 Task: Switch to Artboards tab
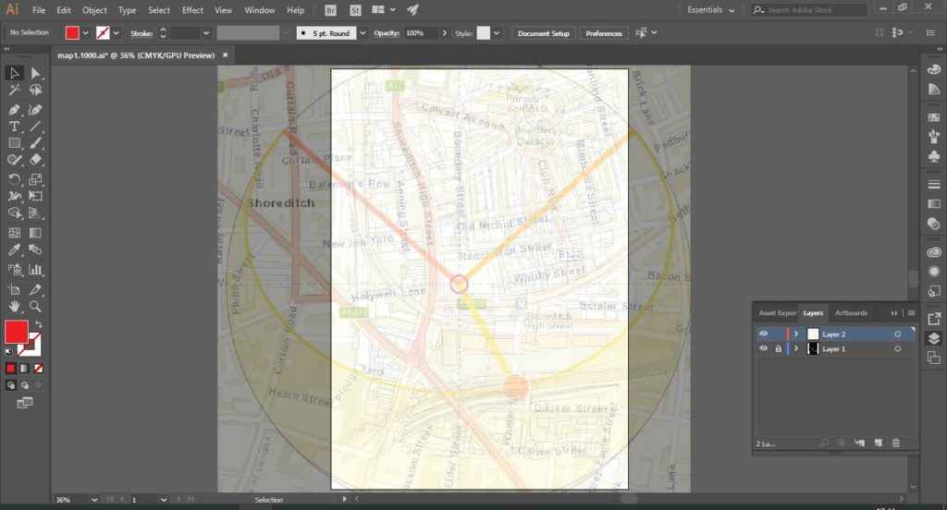(851, 312)
